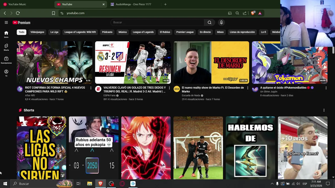Viewport: 335px width, 188px height.
Task: Open Brave Shields lion icon
Action: [253, 13]
